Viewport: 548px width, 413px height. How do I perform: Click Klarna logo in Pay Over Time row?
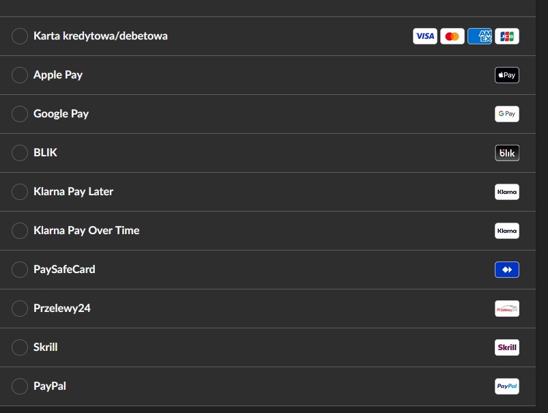[x=507, y=231]
